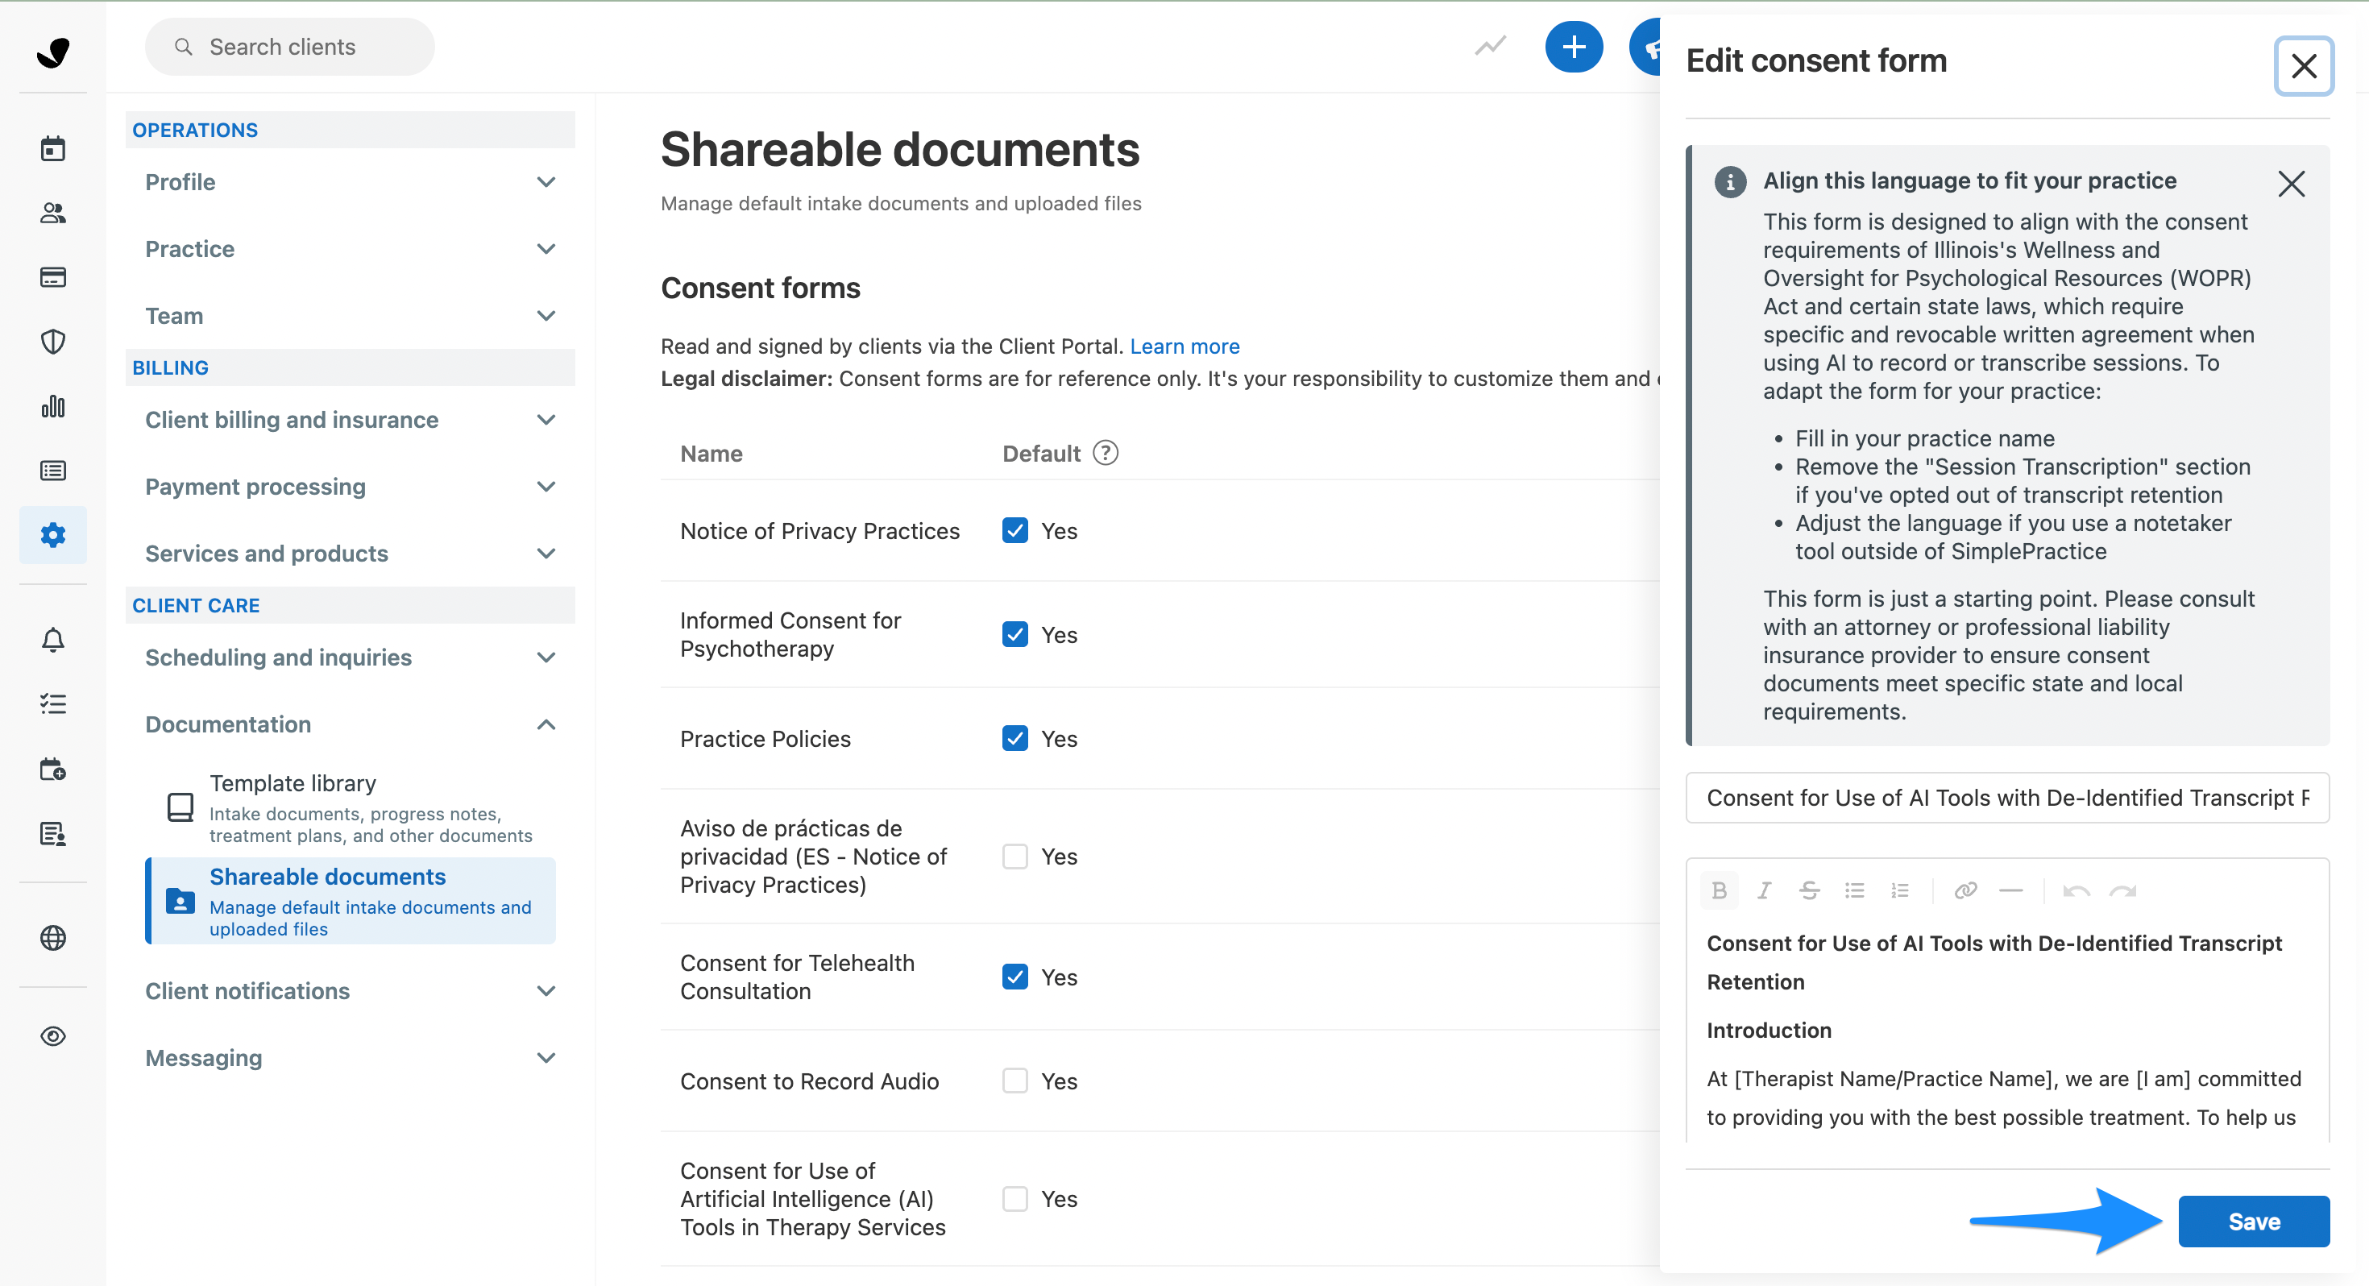The image size is (2369, 1286).
Task: Check Consent to Record Audio default
Action: pos(1014,1080)
